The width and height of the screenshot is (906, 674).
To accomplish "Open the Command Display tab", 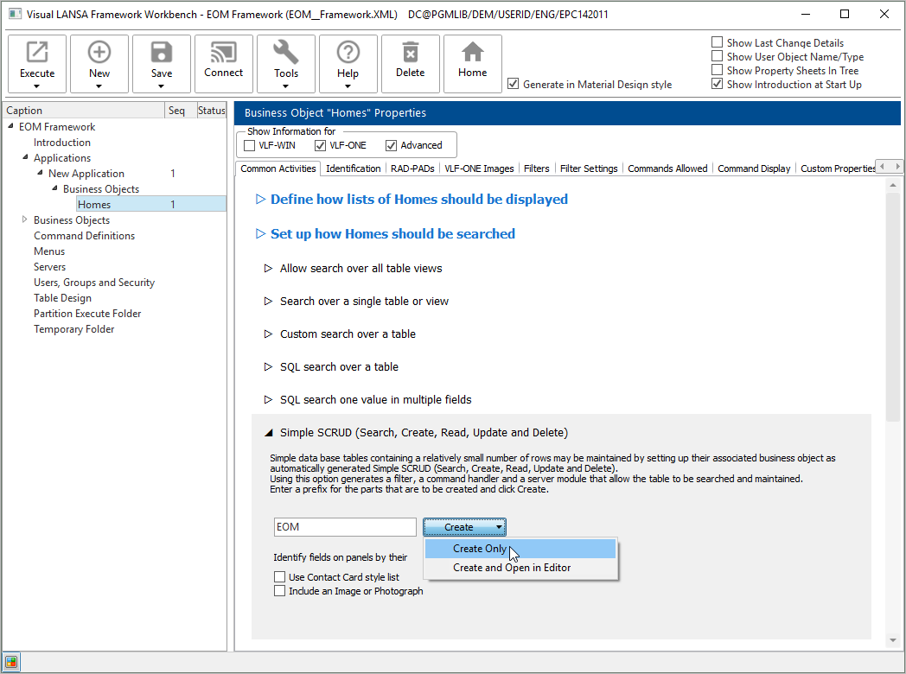I will (754, 168).
